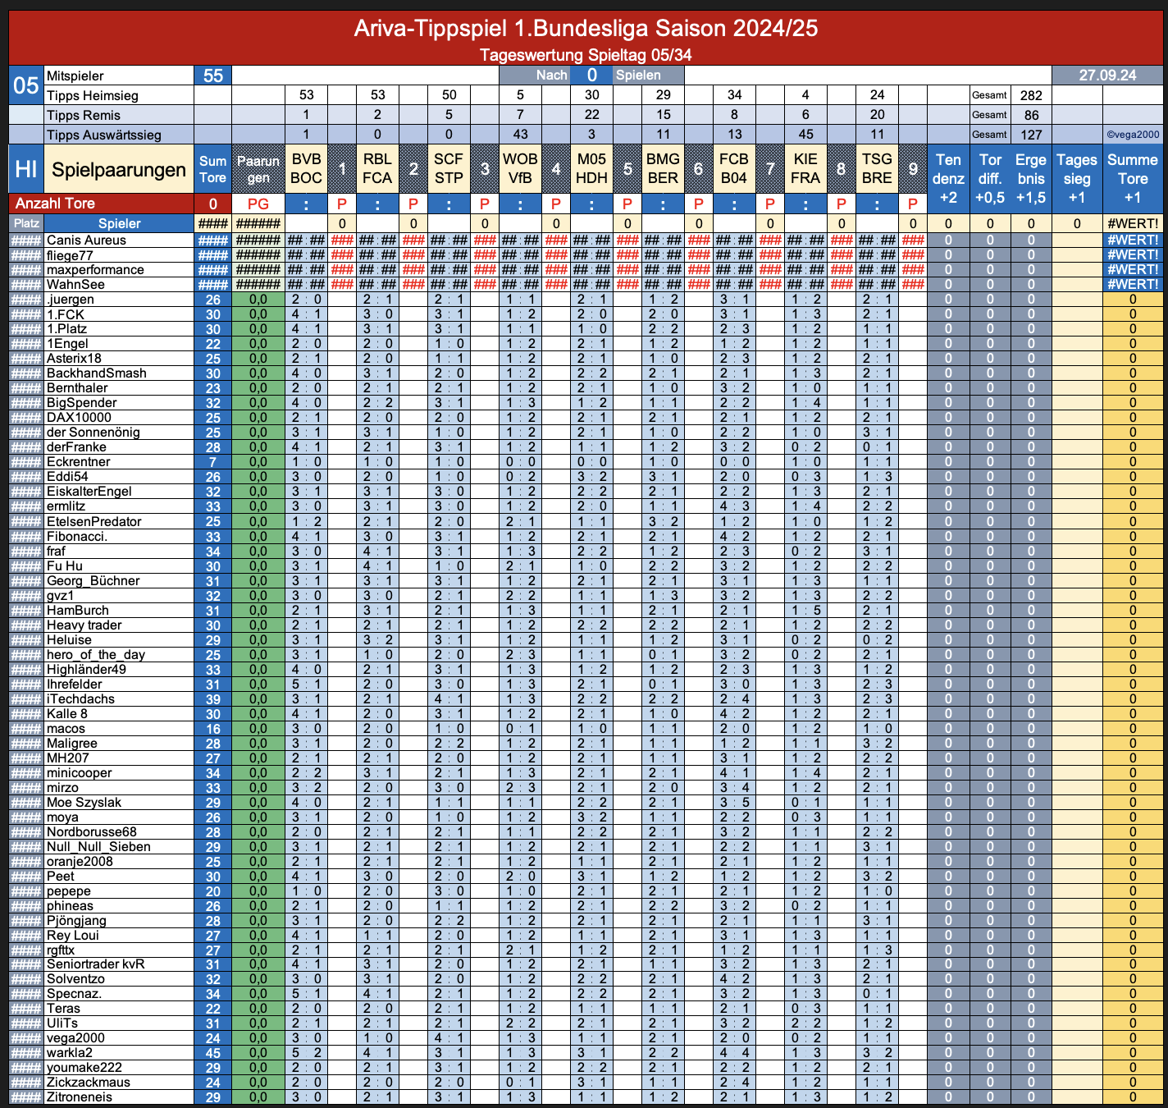Click player name hero_of_the_day
The width and height of the screenshot is (1168, 1108).
coord(95,655)
